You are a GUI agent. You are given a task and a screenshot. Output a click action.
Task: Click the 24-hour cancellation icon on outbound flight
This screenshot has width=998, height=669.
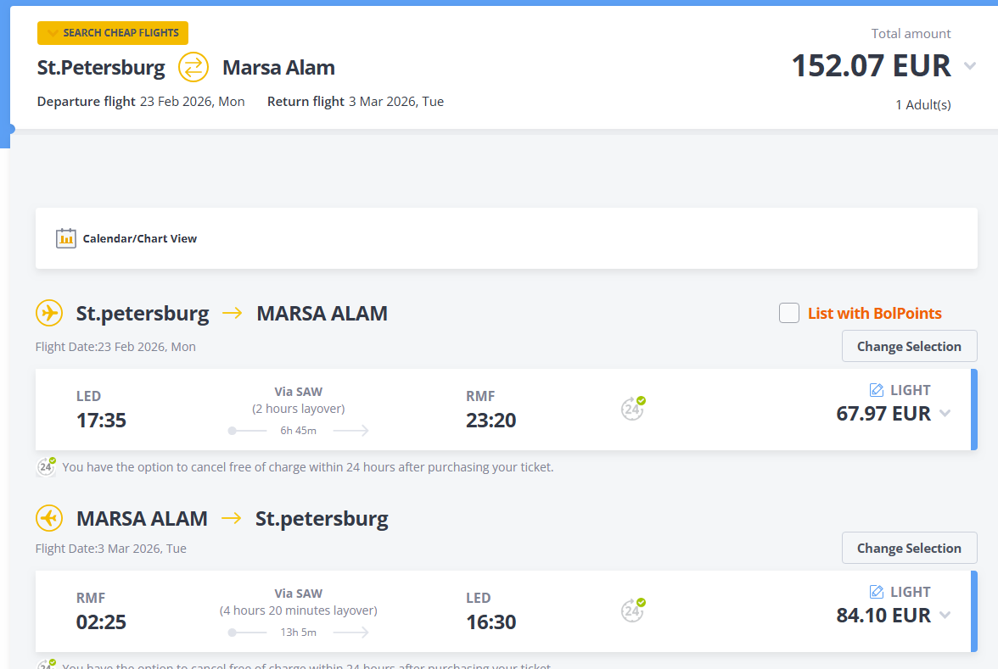[x=632, y=409]
